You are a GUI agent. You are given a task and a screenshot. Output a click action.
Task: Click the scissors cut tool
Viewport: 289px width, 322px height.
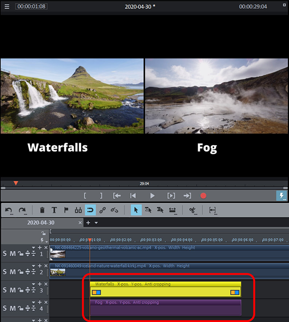tap(193, 210)
